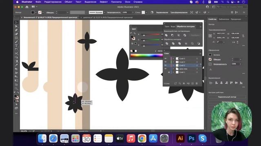Click Crop in the Pathfinder lower row
The width and height of the screenshot is (261, 146).
click(x=186, y=43)
